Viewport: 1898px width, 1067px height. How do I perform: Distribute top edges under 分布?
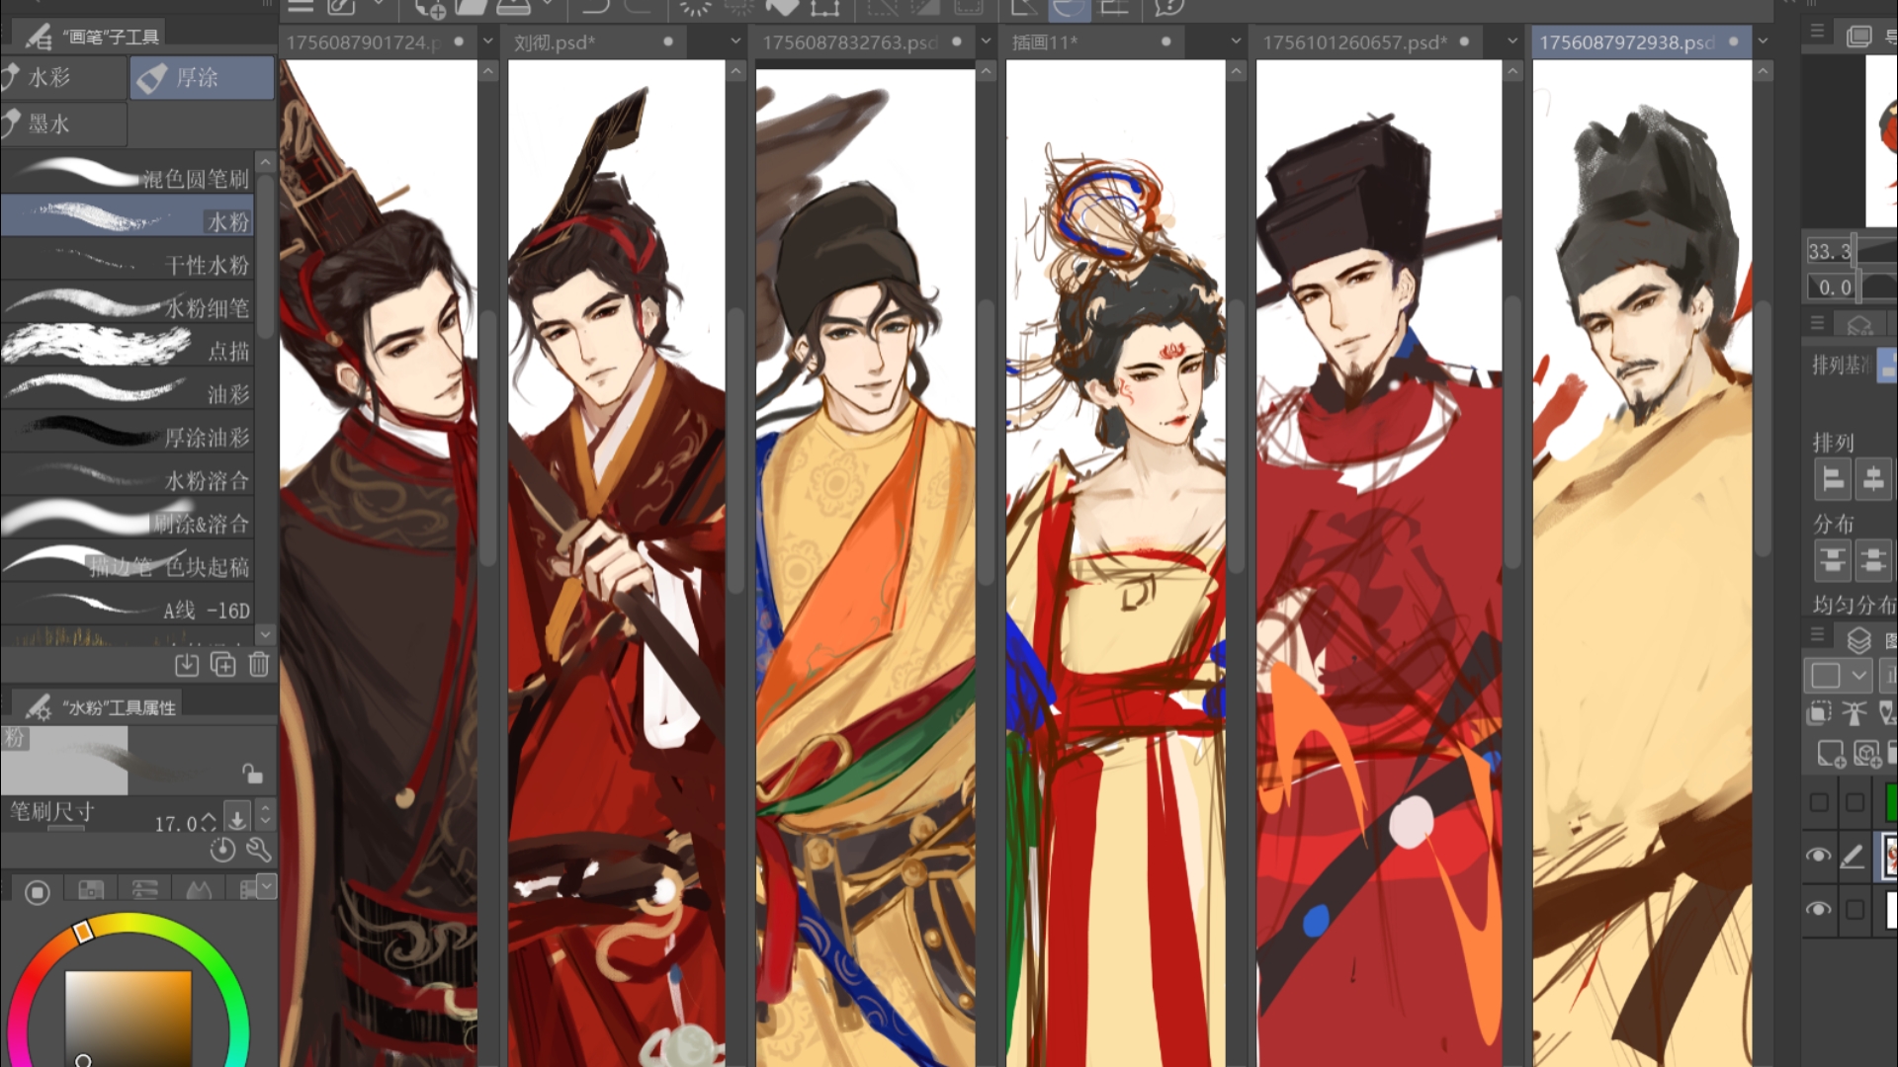coord(1833,560)
